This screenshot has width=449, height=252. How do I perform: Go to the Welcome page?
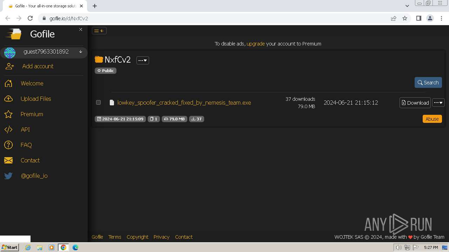pos(32,83)
